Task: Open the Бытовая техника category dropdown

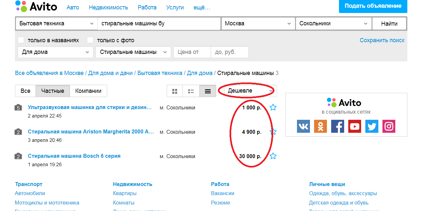Action: [x=56, y=23]
